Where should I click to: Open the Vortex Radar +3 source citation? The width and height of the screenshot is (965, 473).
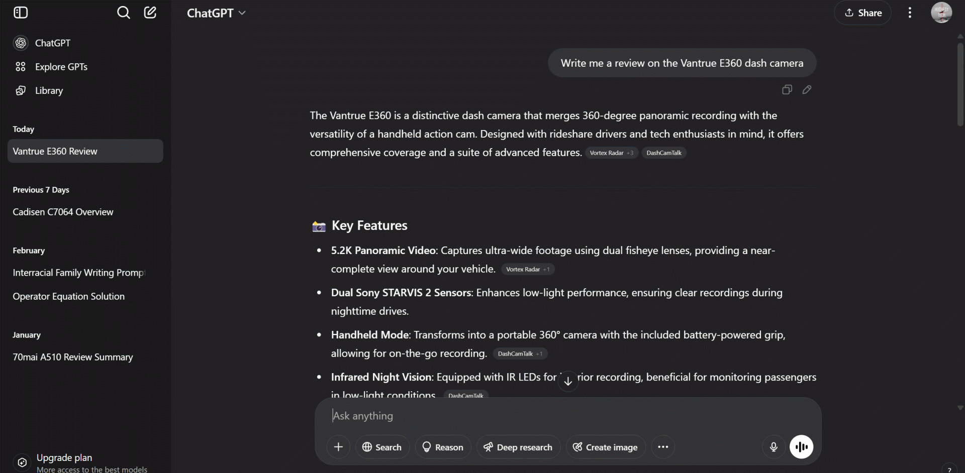coord(612,153)
